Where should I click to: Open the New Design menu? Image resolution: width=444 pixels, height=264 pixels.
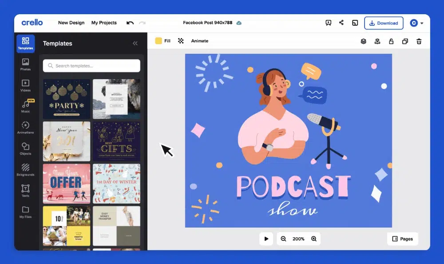(x=71, y=23)
